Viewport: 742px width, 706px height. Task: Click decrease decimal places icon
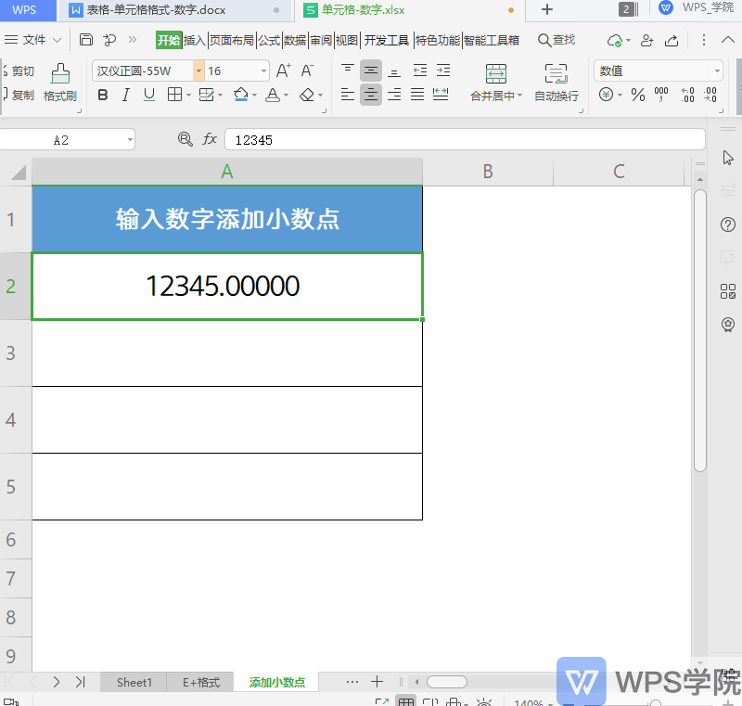coord(710,95)
